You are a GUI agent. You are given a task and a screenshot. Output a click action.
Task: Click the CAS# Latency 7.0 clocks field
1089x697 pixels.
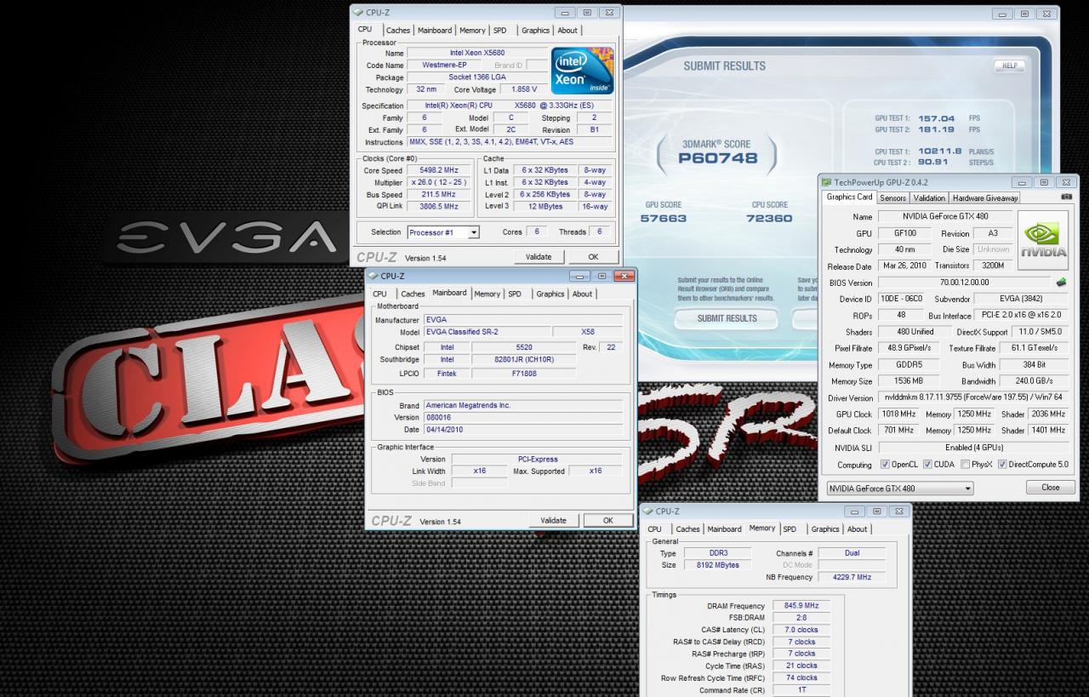click(x=801, y=630)
